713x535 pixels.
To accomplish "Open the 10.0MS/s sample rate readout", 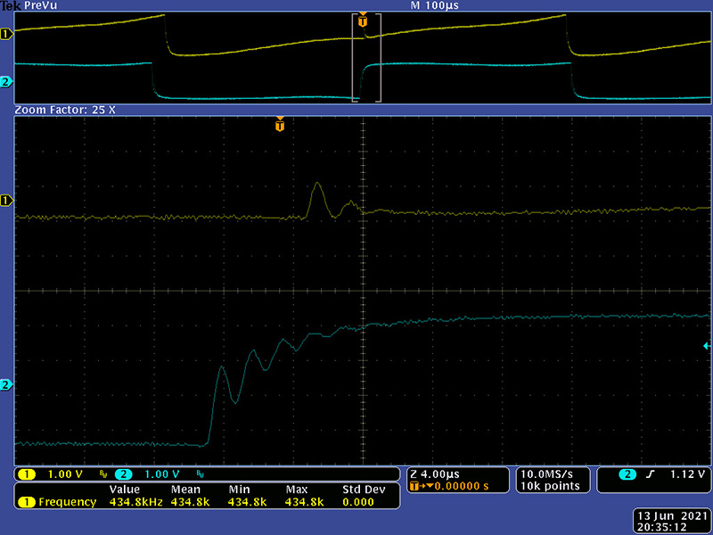I will tap(551, 473).
